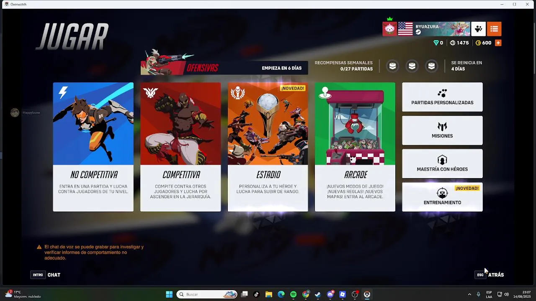Click the ¡Novedad! badge on the Estadio card
536x301 pixels.
click(x=293, y=88)
